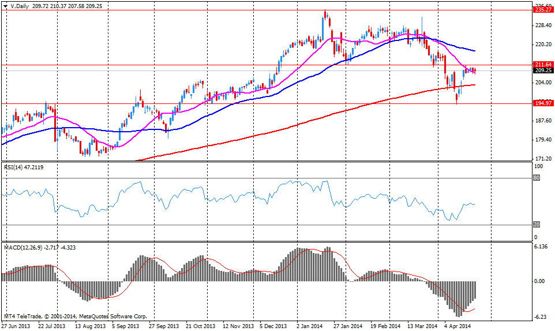This screenshot has width=555, height=331.
Task: Click the 209.25 current price label
Action: point(543,70)
